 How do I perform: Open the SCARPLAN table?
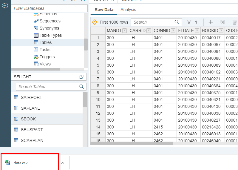pyautogui.click(x=47, y=140)
